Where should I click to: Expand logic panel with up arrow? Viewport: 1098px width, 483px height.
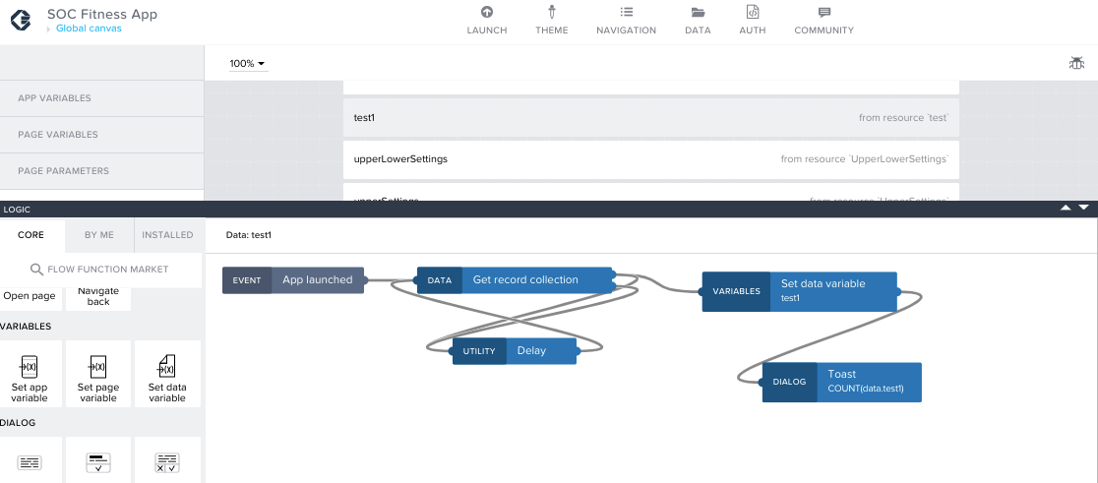[x=1066, y=208]
